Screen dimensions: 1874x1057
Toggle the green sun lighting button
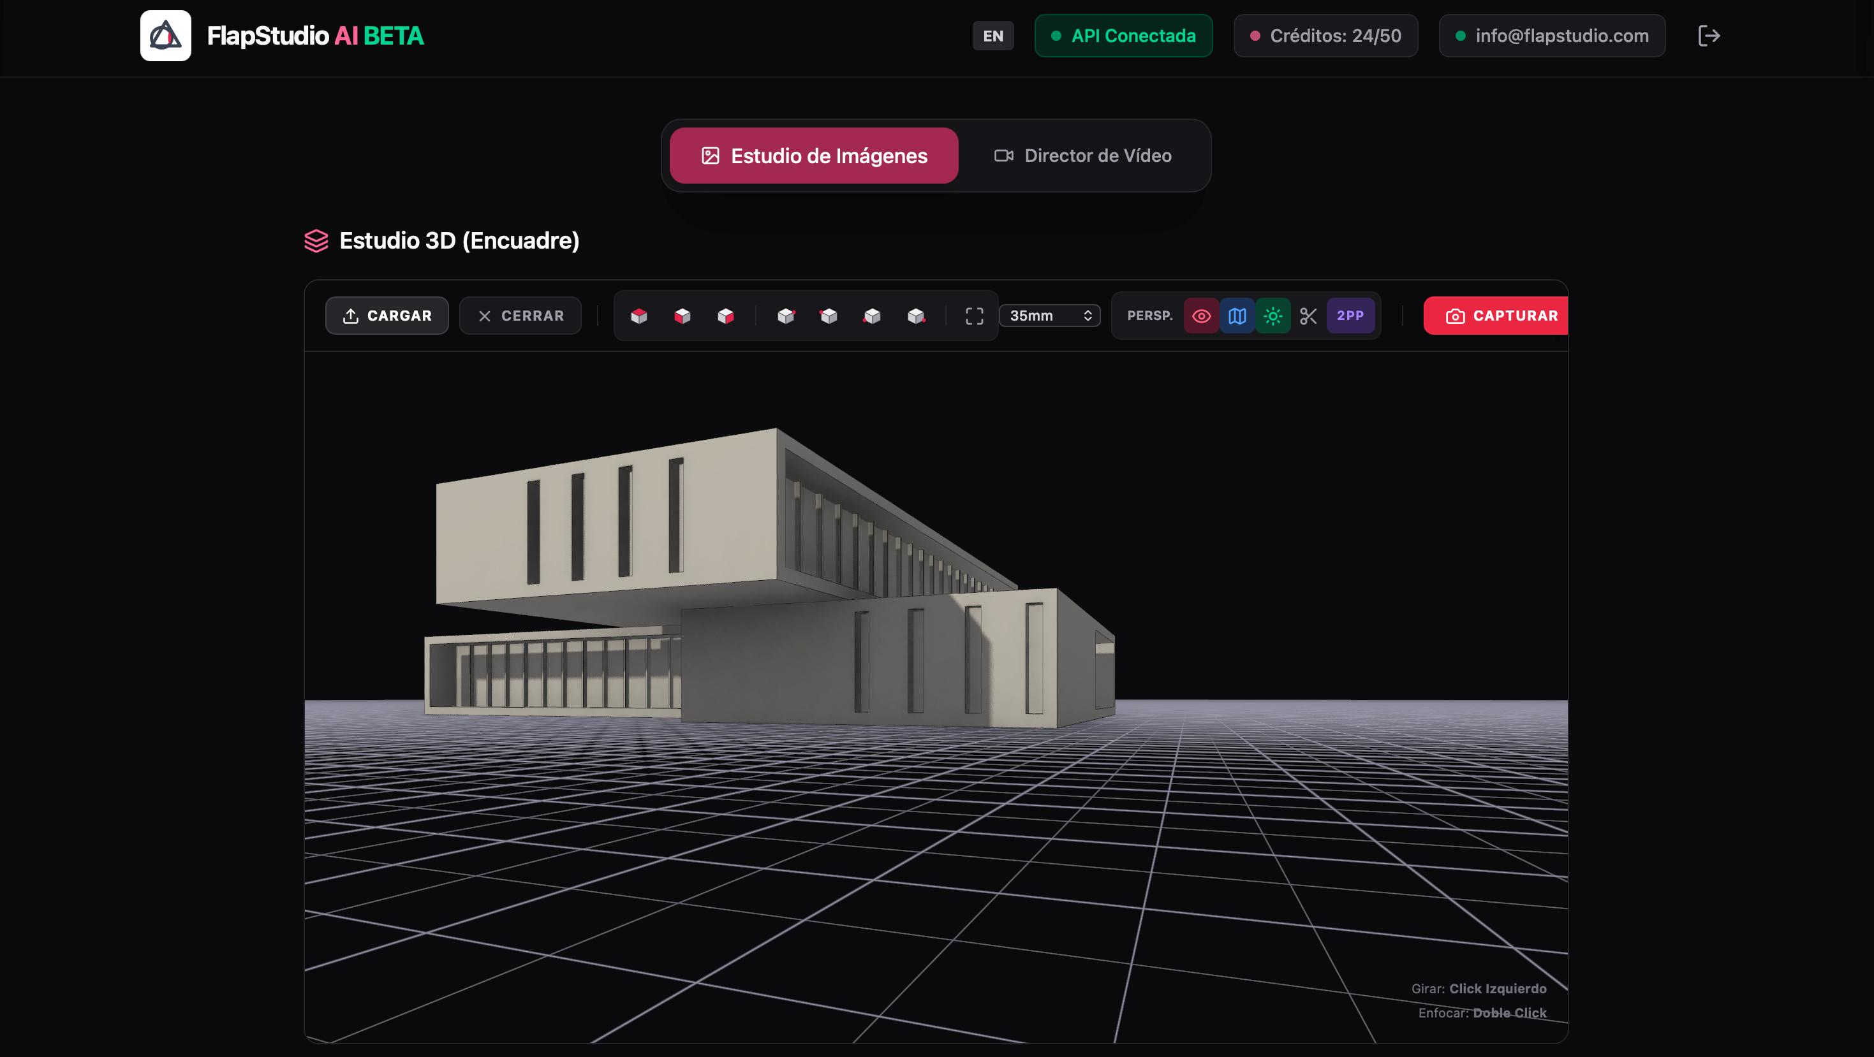(x=1273, y=316)
